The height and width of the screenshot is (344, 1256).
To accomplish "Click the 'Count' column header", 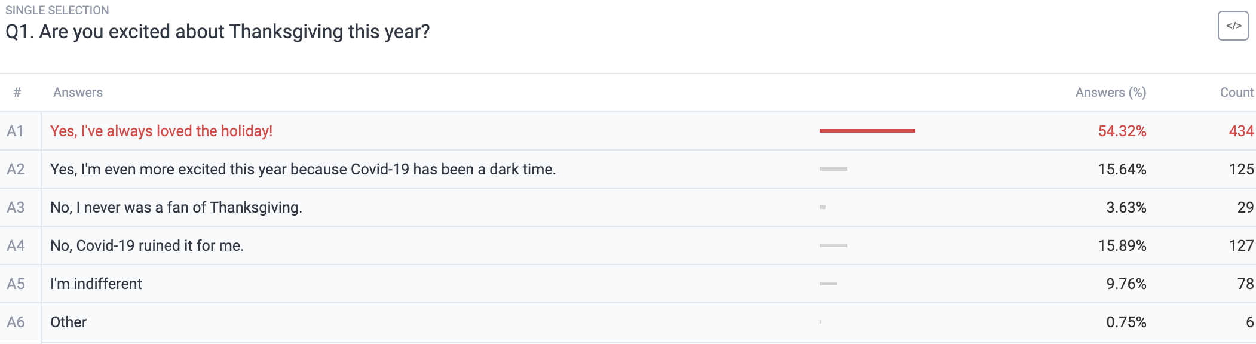I will (1237, 93).
